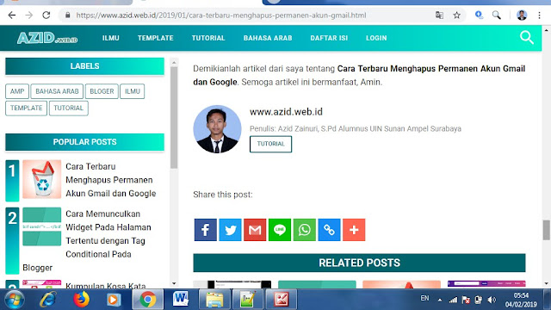
Task: Click sidebar scrollbar down arrow
Action: tap(174, 283)
